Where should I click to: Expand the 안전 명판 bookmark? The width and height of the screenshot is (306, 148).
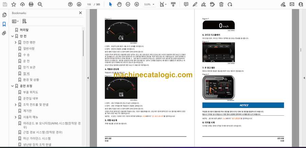click(16, 43)
